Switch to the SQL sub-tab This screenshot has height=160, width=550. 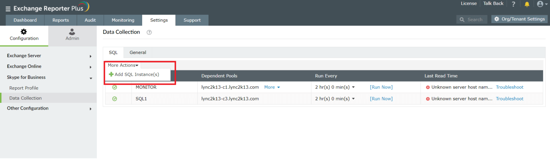coord(113,52)
